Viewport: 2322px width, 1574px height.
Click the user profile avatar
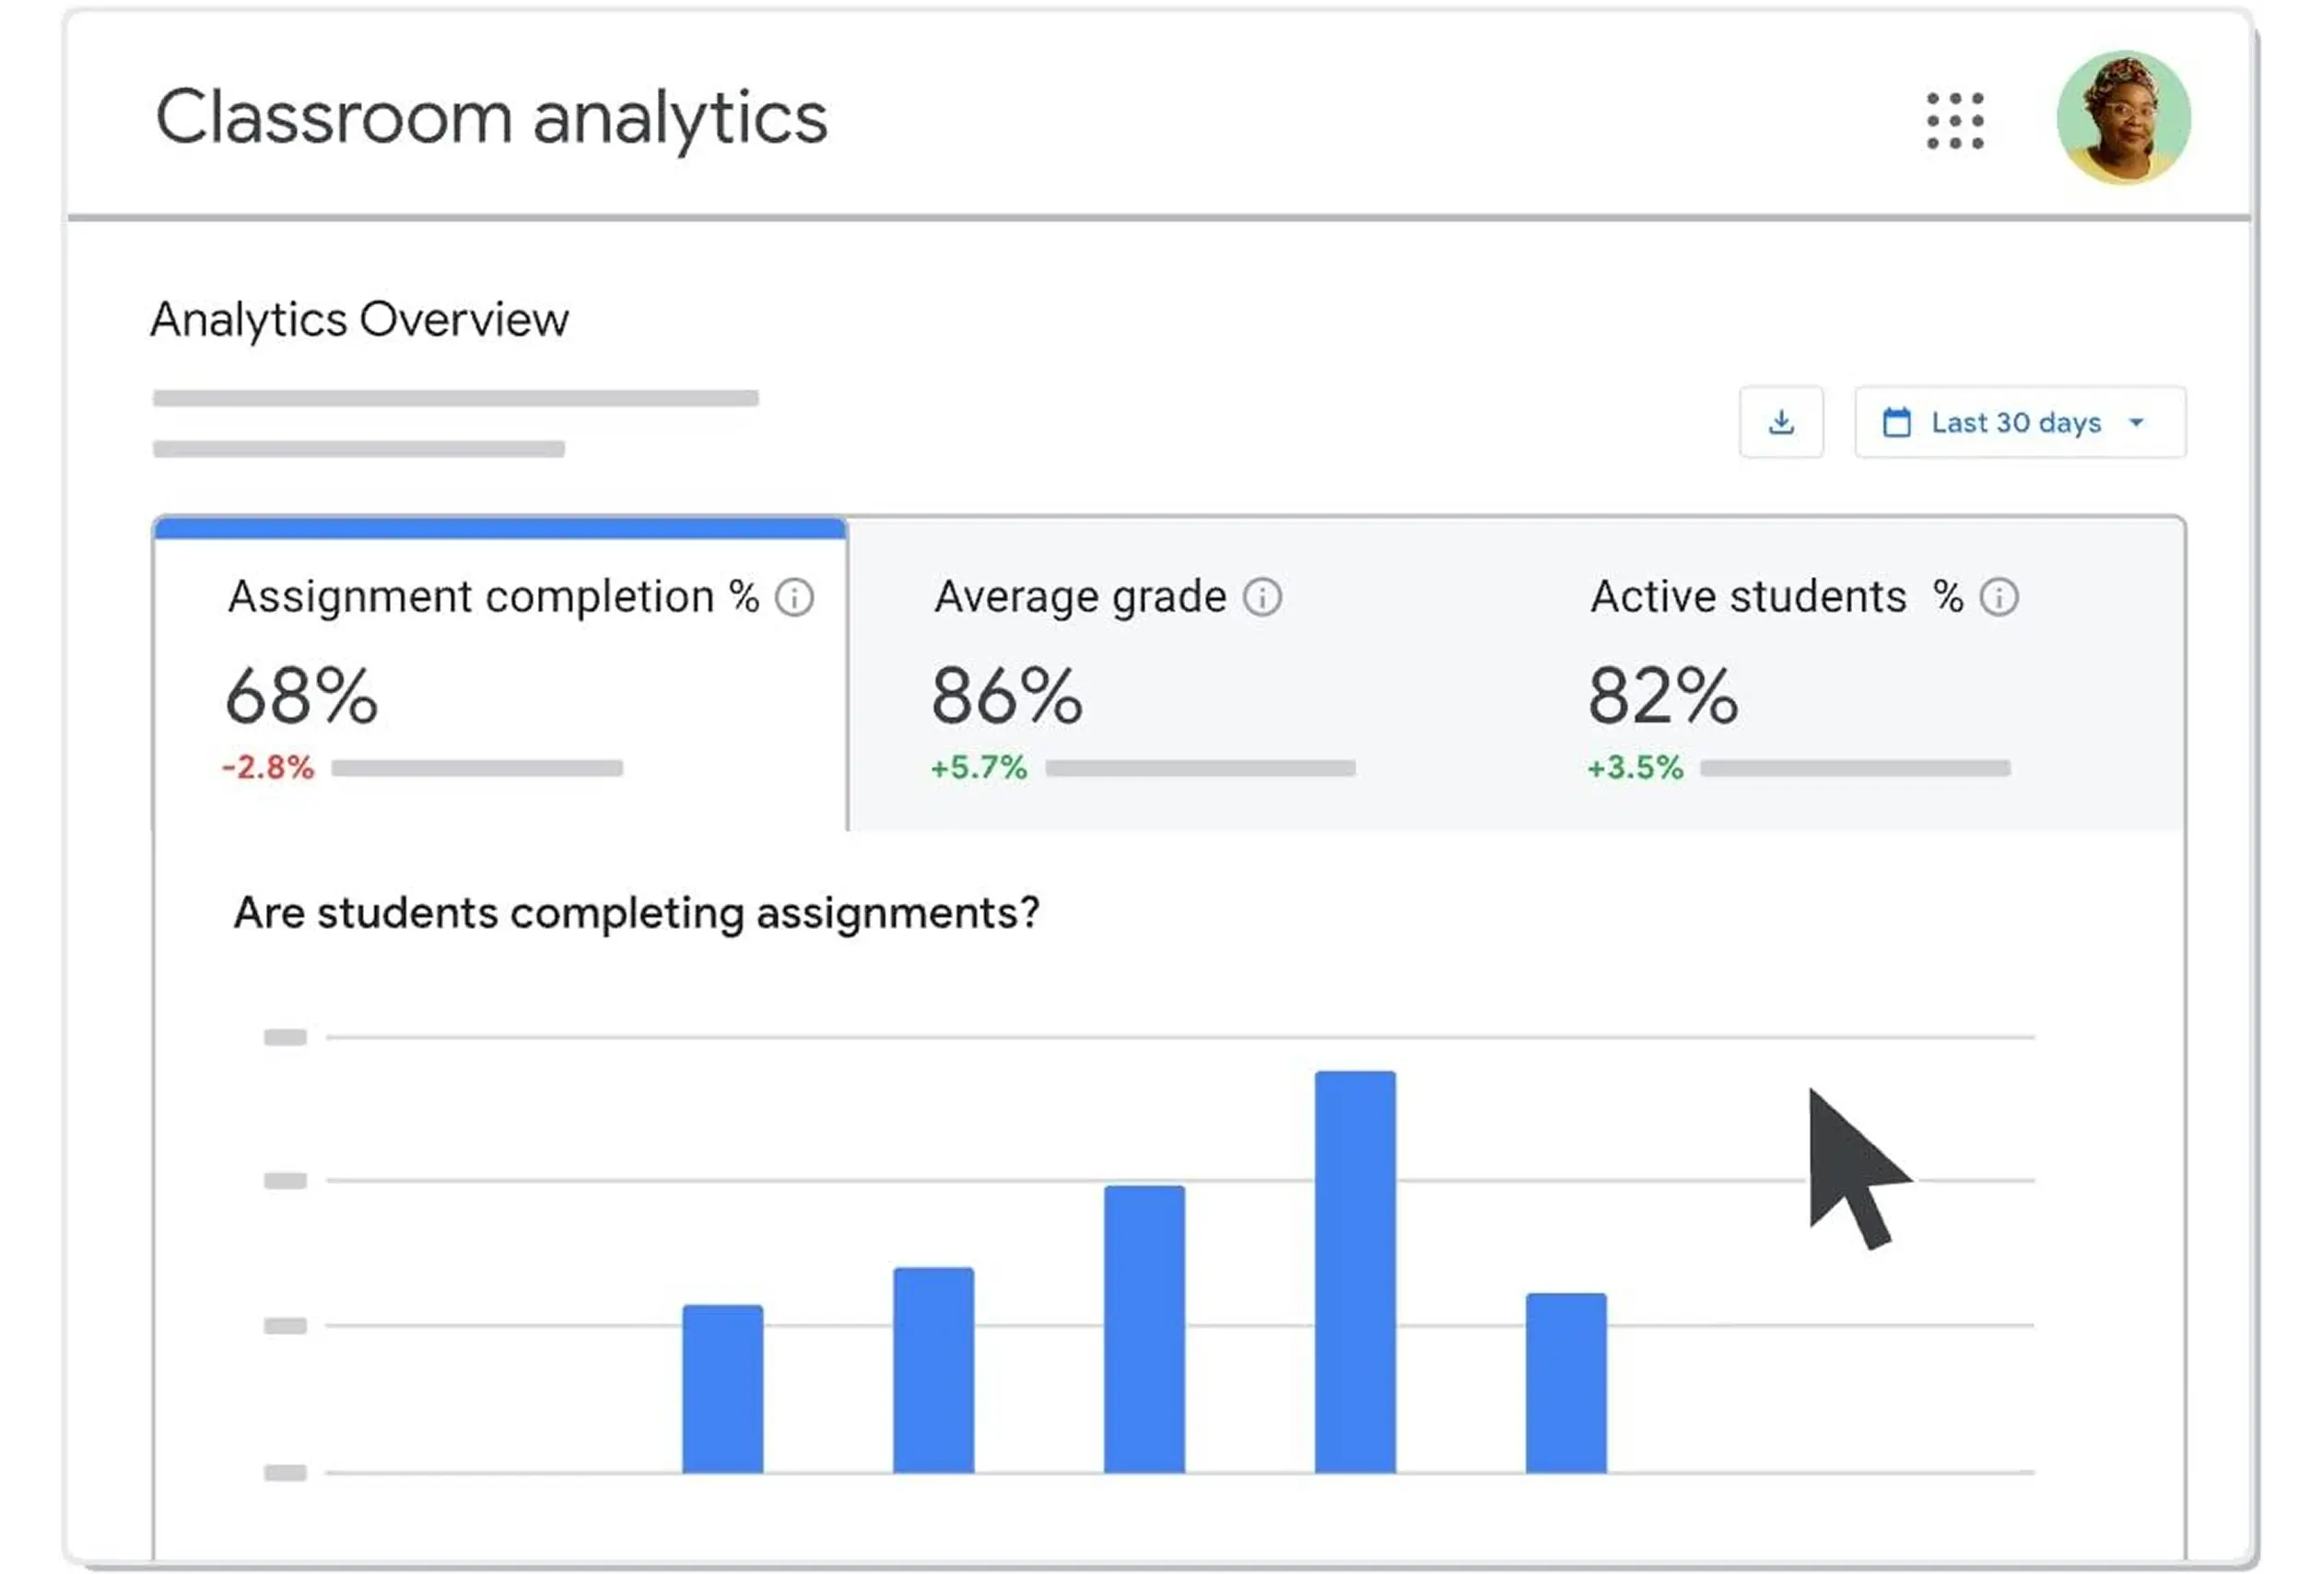point(2123,118)
